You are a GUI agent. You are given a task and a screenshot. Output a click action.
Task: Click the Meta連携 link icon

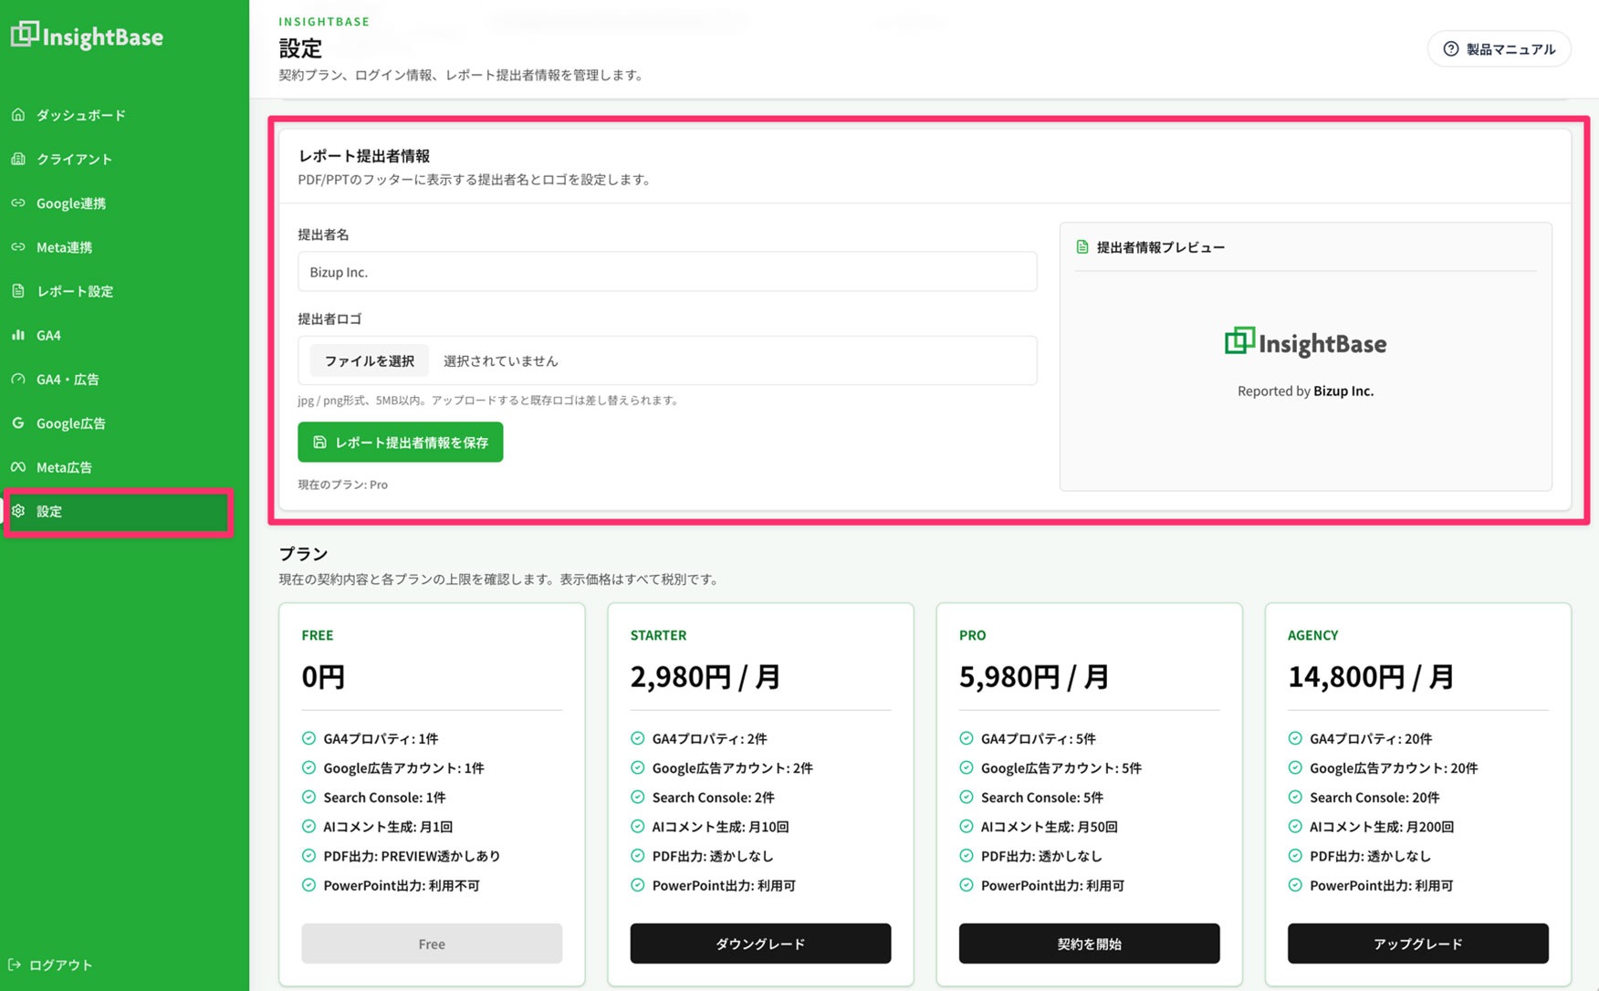click(x=18, y=246)
